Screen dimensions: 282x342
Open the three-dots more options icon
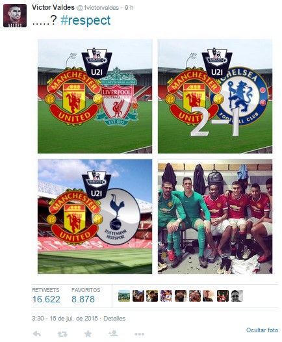click(139, 334)
